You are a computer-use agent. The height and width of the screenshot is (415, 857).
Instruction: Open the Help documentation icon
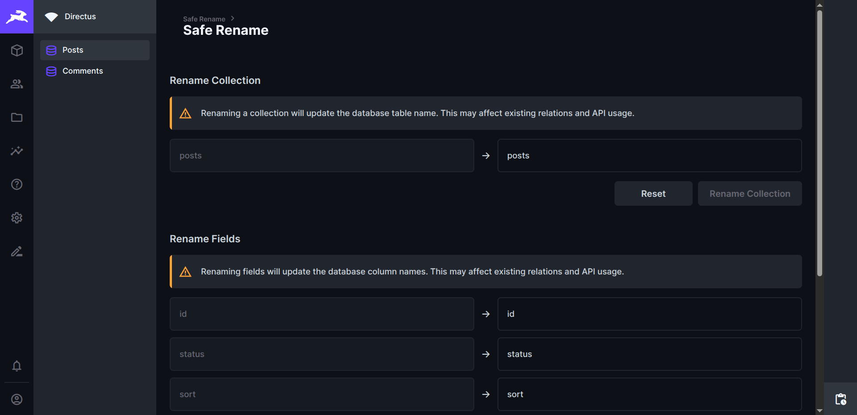click(x=17, y=184)
